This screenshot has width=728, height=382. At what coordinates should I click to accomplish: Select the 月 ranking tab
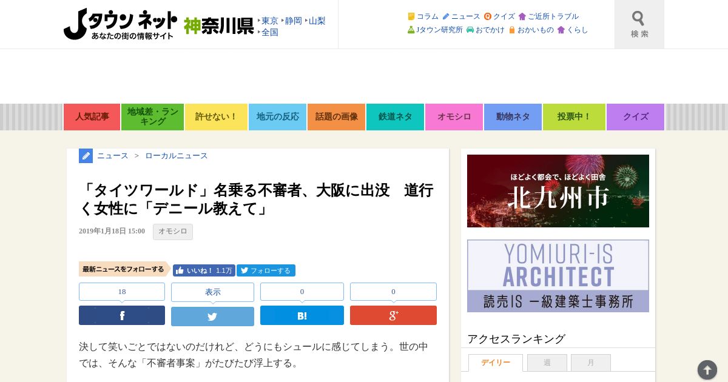pyautogui.click(x=591, y=363)
